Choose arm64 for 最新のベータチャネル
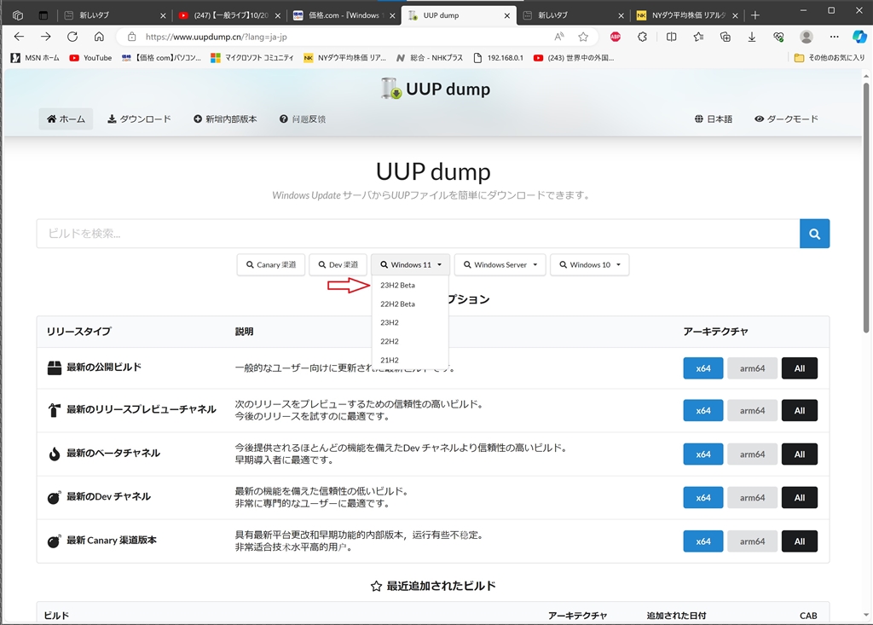873x625 pixels. pos(752,454)
